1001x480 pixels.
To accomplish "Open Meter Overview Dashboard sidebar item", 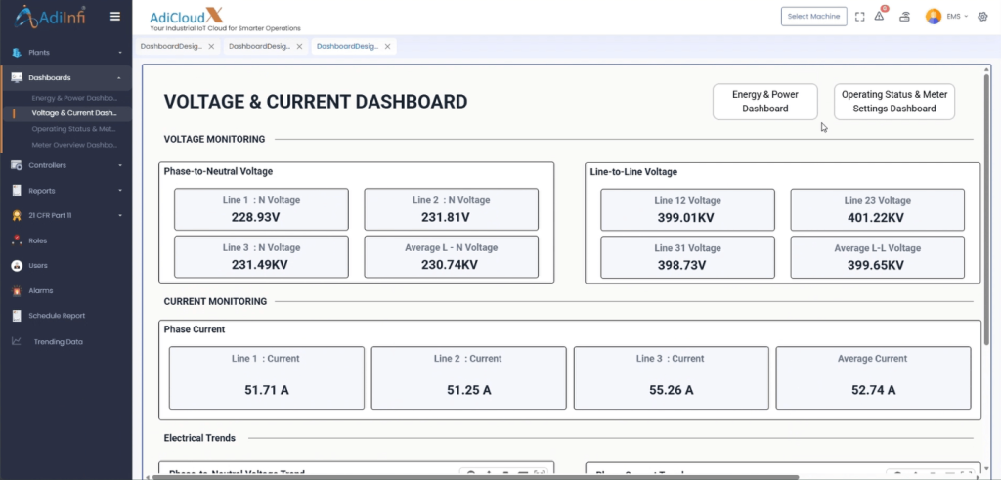I will 74,145.
